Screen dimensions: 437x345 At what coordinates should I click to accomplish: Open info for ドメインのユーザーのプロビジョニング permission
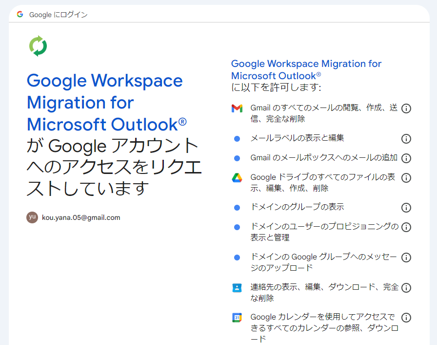[x=406, y=227]
